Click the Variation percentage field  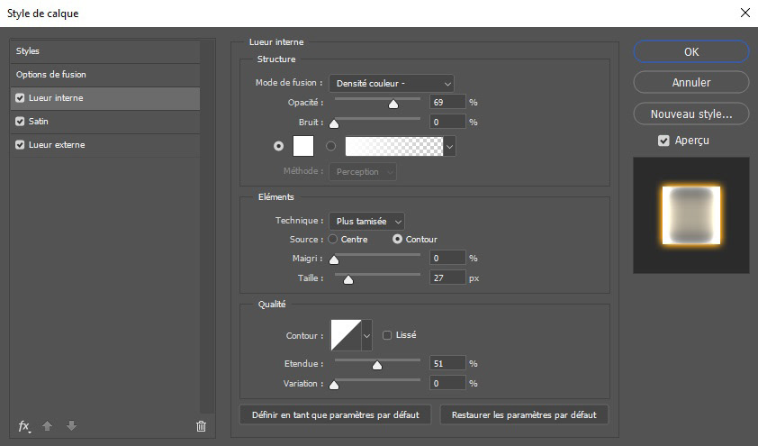tap(447, 383)
